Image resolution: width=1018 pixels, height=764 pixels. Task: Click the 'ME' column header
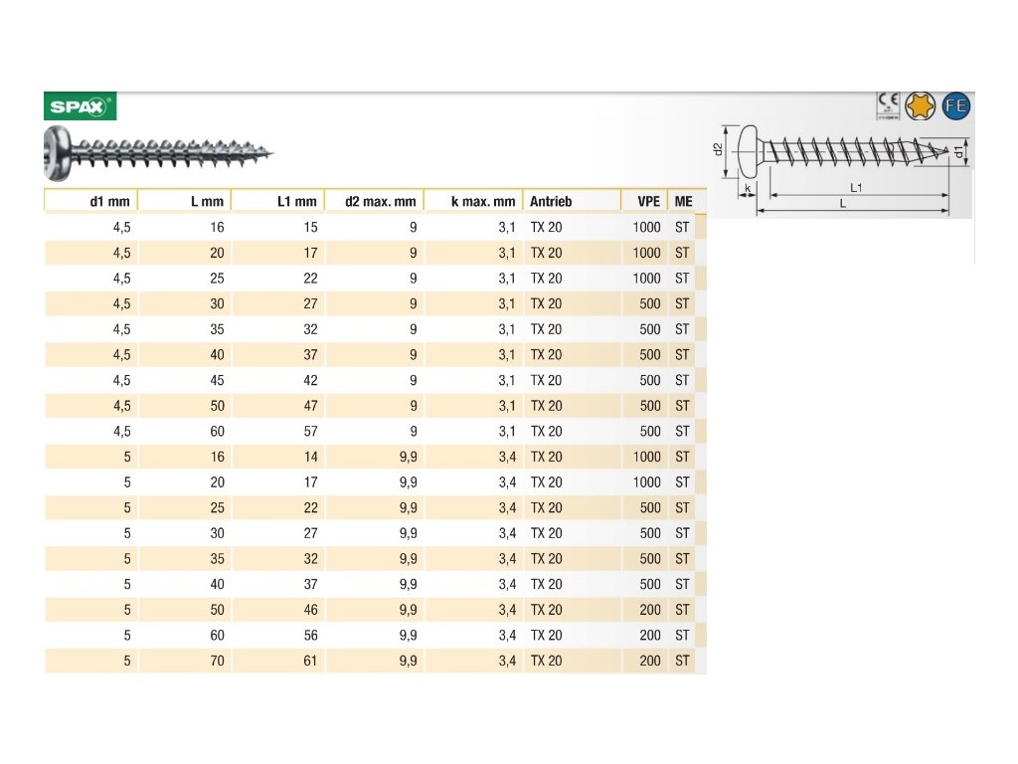pos(684,202)
